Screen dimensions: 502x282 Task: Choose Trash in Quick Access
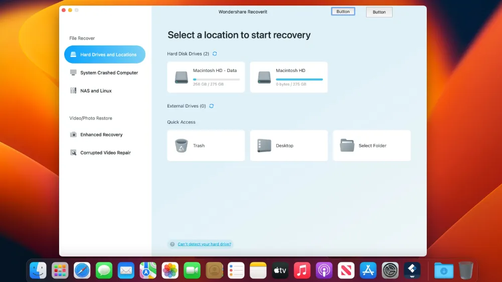206,145
